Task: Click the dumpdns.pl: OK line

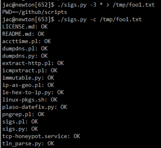Action: [x=25, y=49]
